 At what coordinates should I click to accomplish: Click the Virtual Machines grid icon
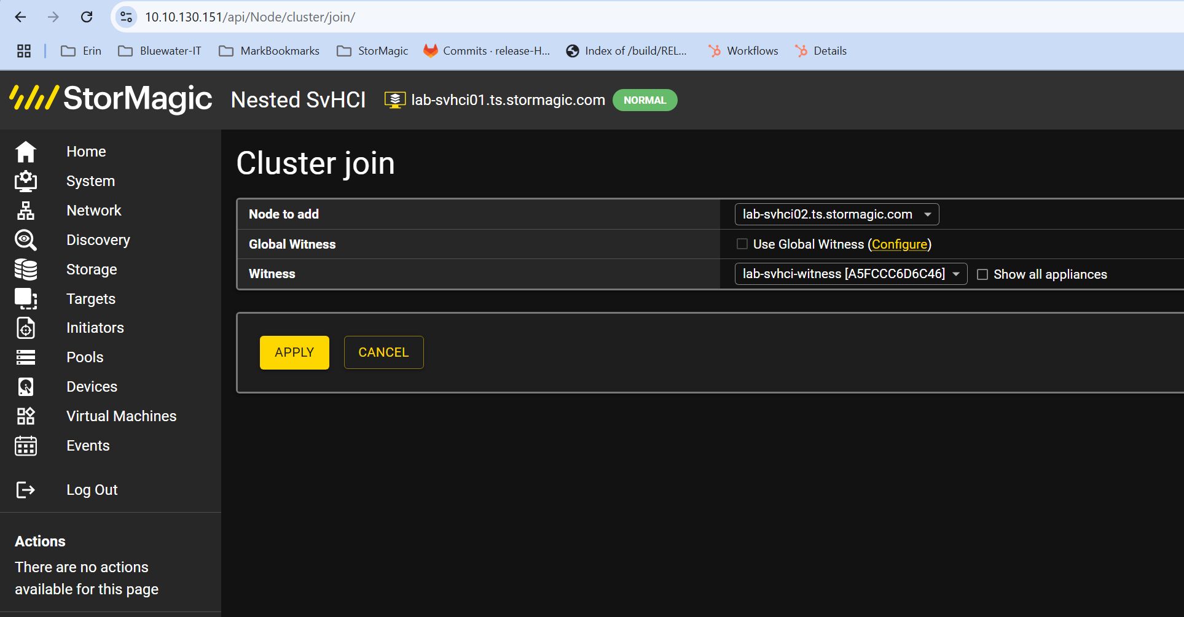coord(26,416)
